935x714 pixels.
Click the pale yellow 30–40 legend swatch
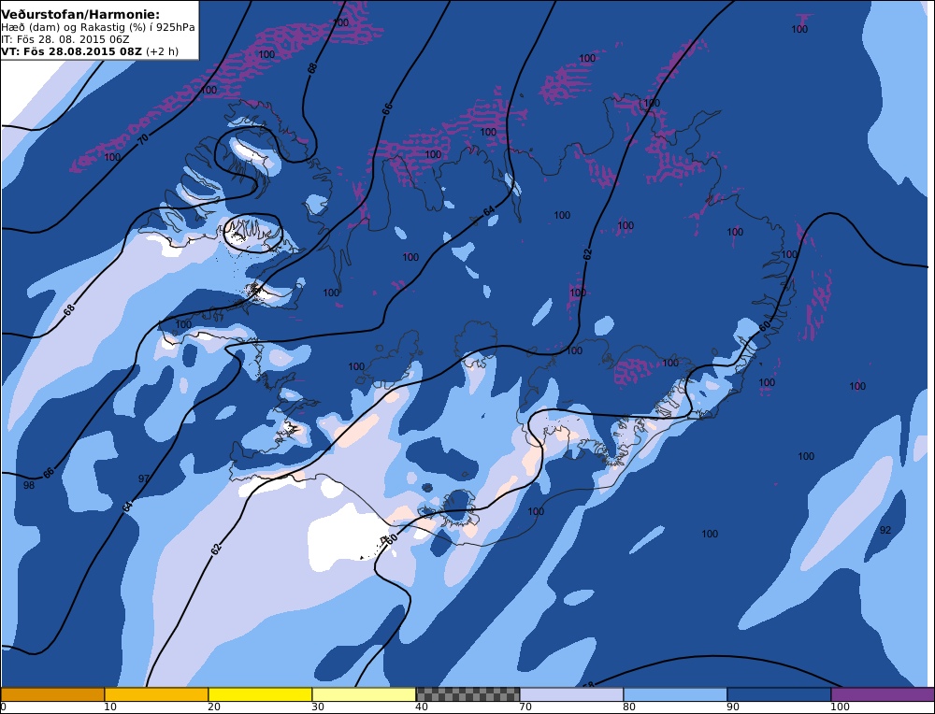(364, 694)
